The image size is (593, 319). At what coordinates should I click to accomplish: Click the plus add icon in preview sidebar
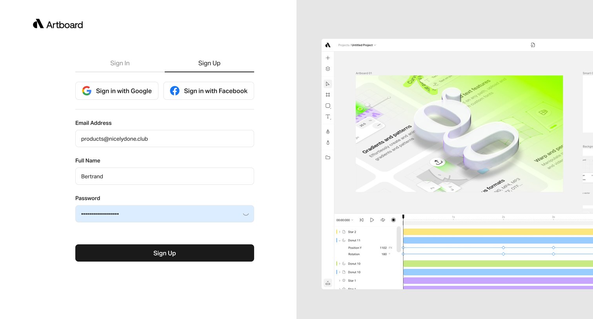click(328, 58)
